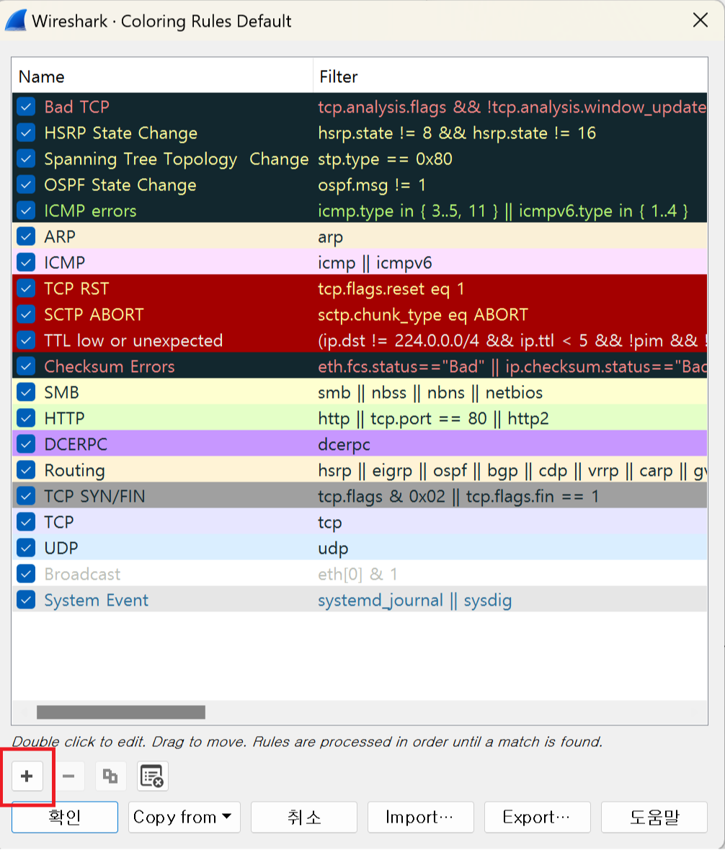Toggle the OSPF State Change checkbox
Viewport: 725px width, 850px height.
pos(26,185)
